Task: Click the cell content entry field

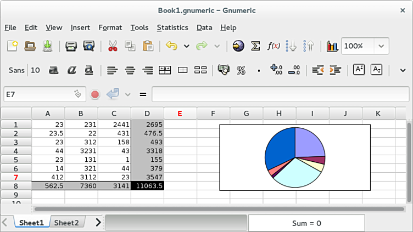Action: pos(280,94)
